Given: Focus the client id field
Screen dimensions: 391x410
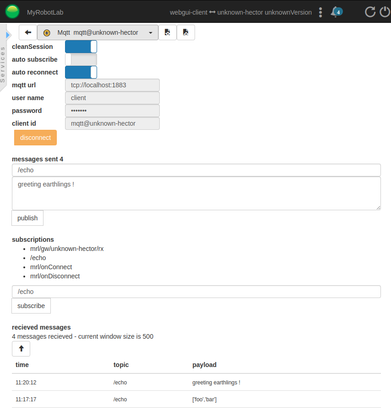Looking at the screenshot, I should [x=112, y=123].
